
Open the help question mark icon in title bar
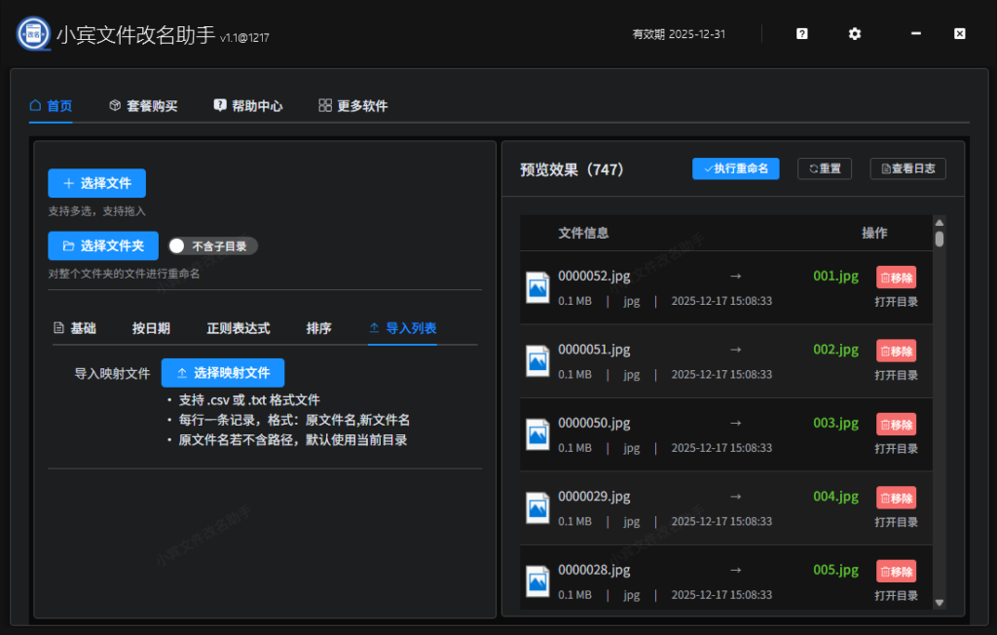click(800, 33)
